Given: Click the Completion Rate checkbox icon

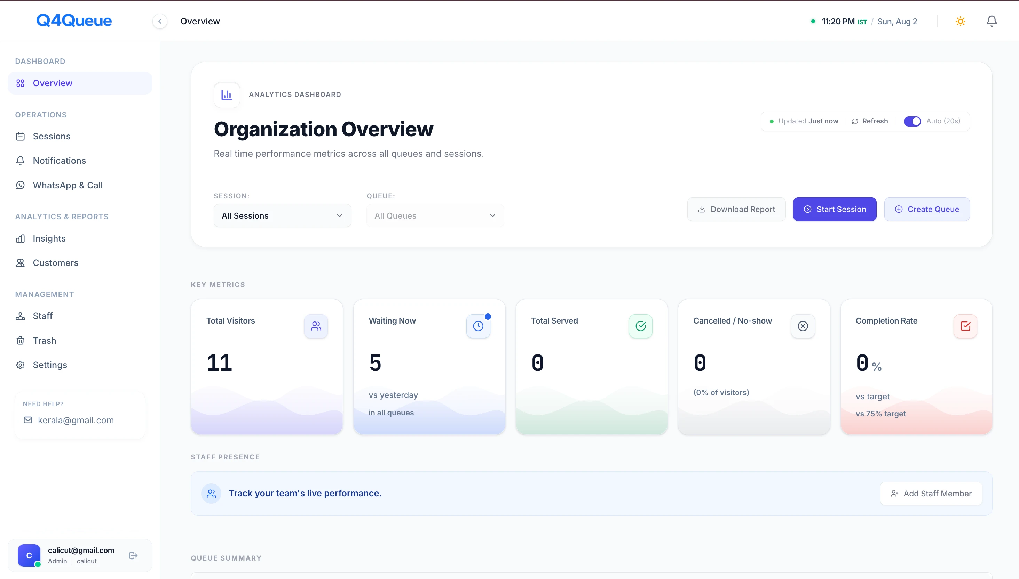Looking at the screenshot, I should tap(965, 326).
